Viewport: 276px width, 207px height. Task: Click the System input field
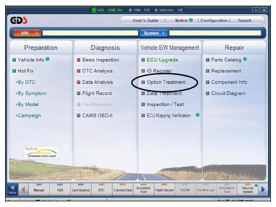(x=215, y=33)
